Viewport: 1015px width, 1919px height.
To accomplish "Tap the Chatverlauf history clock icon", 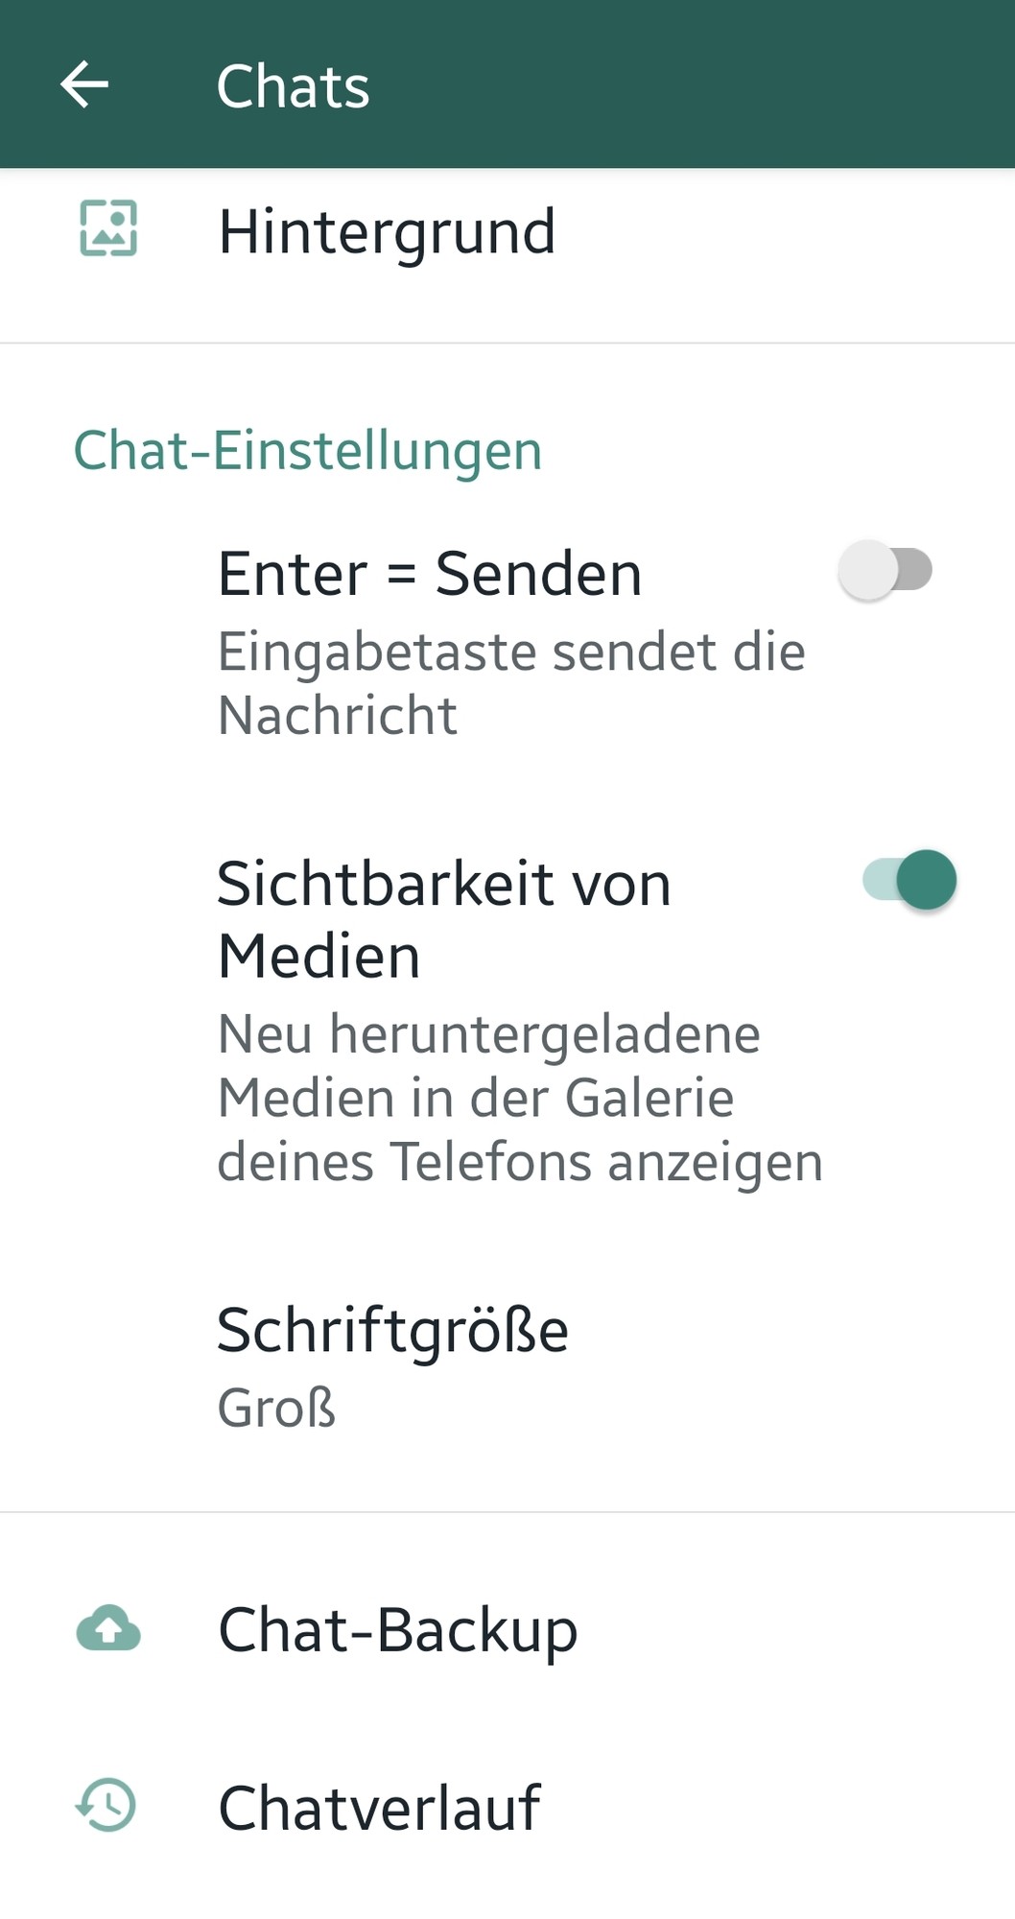I will click(x=106, y=1804).
